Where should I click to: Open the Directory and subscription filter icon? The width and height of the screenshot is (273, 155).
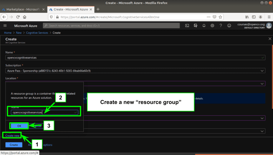(x=196, y=26)
